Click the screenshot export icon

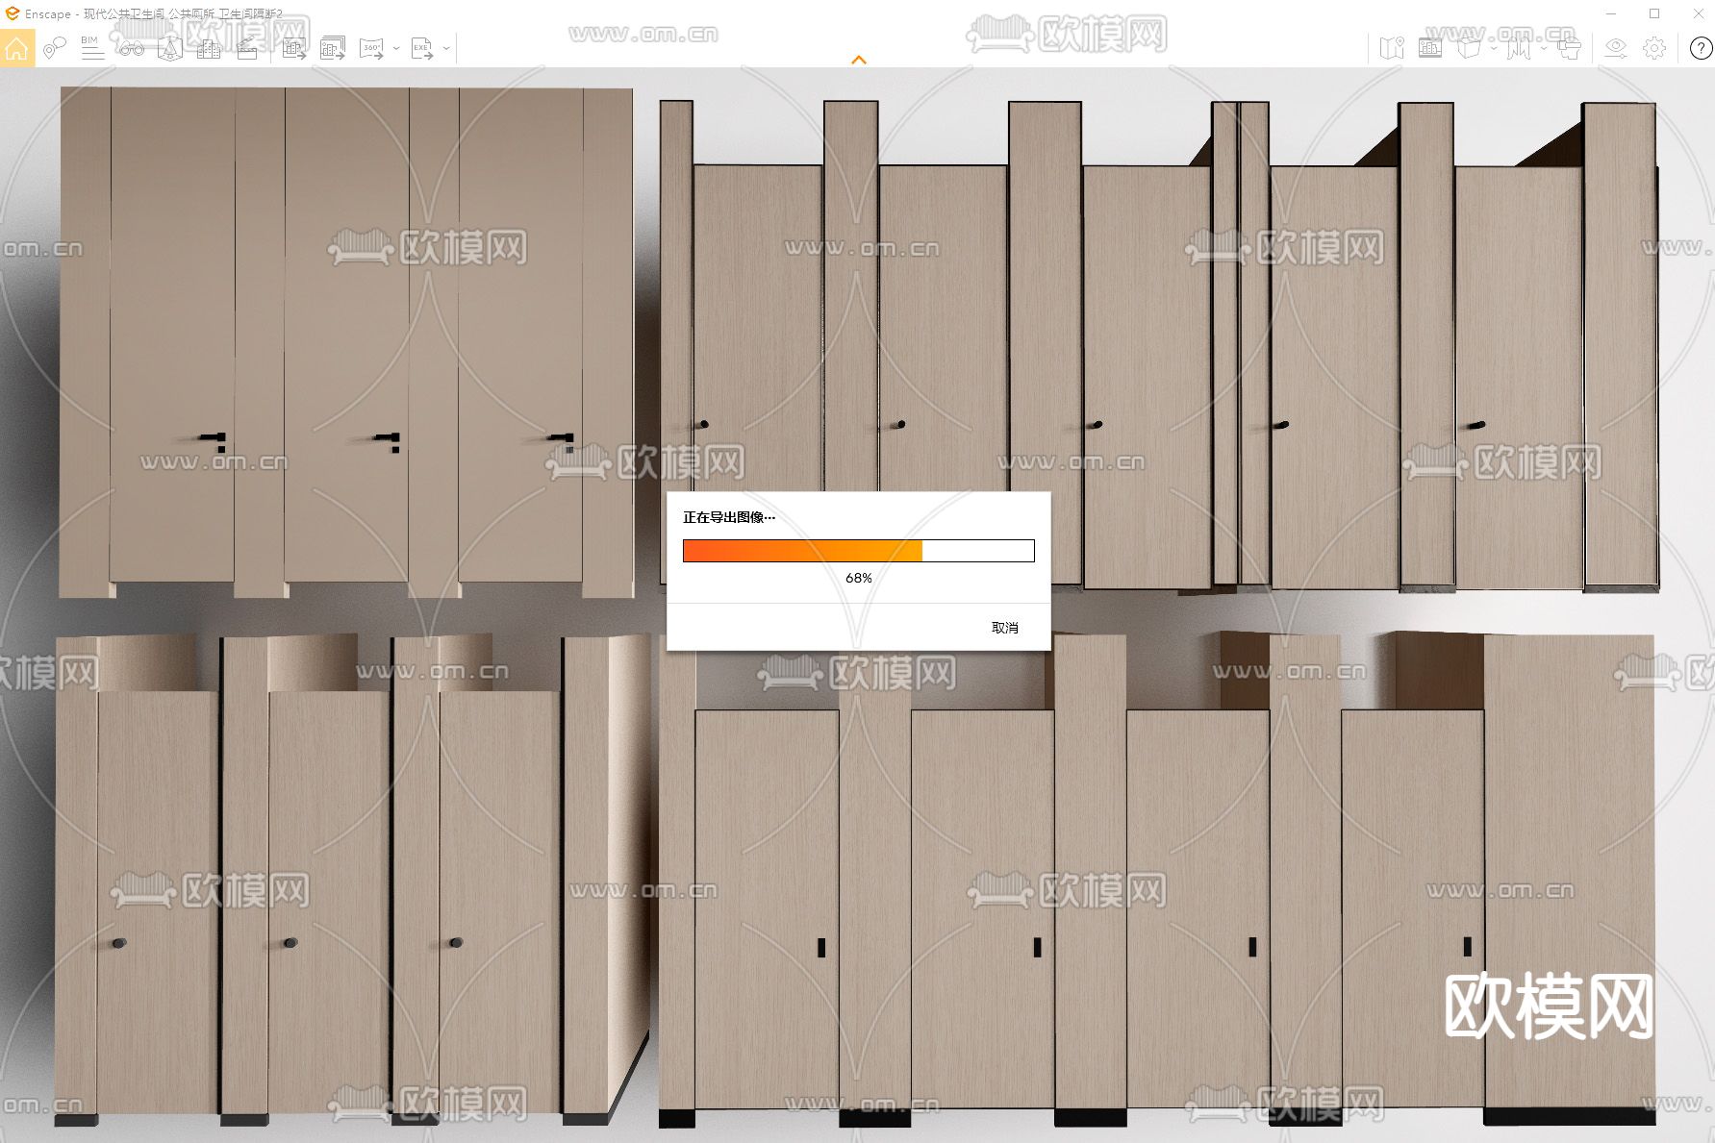[x=294, y=48]
